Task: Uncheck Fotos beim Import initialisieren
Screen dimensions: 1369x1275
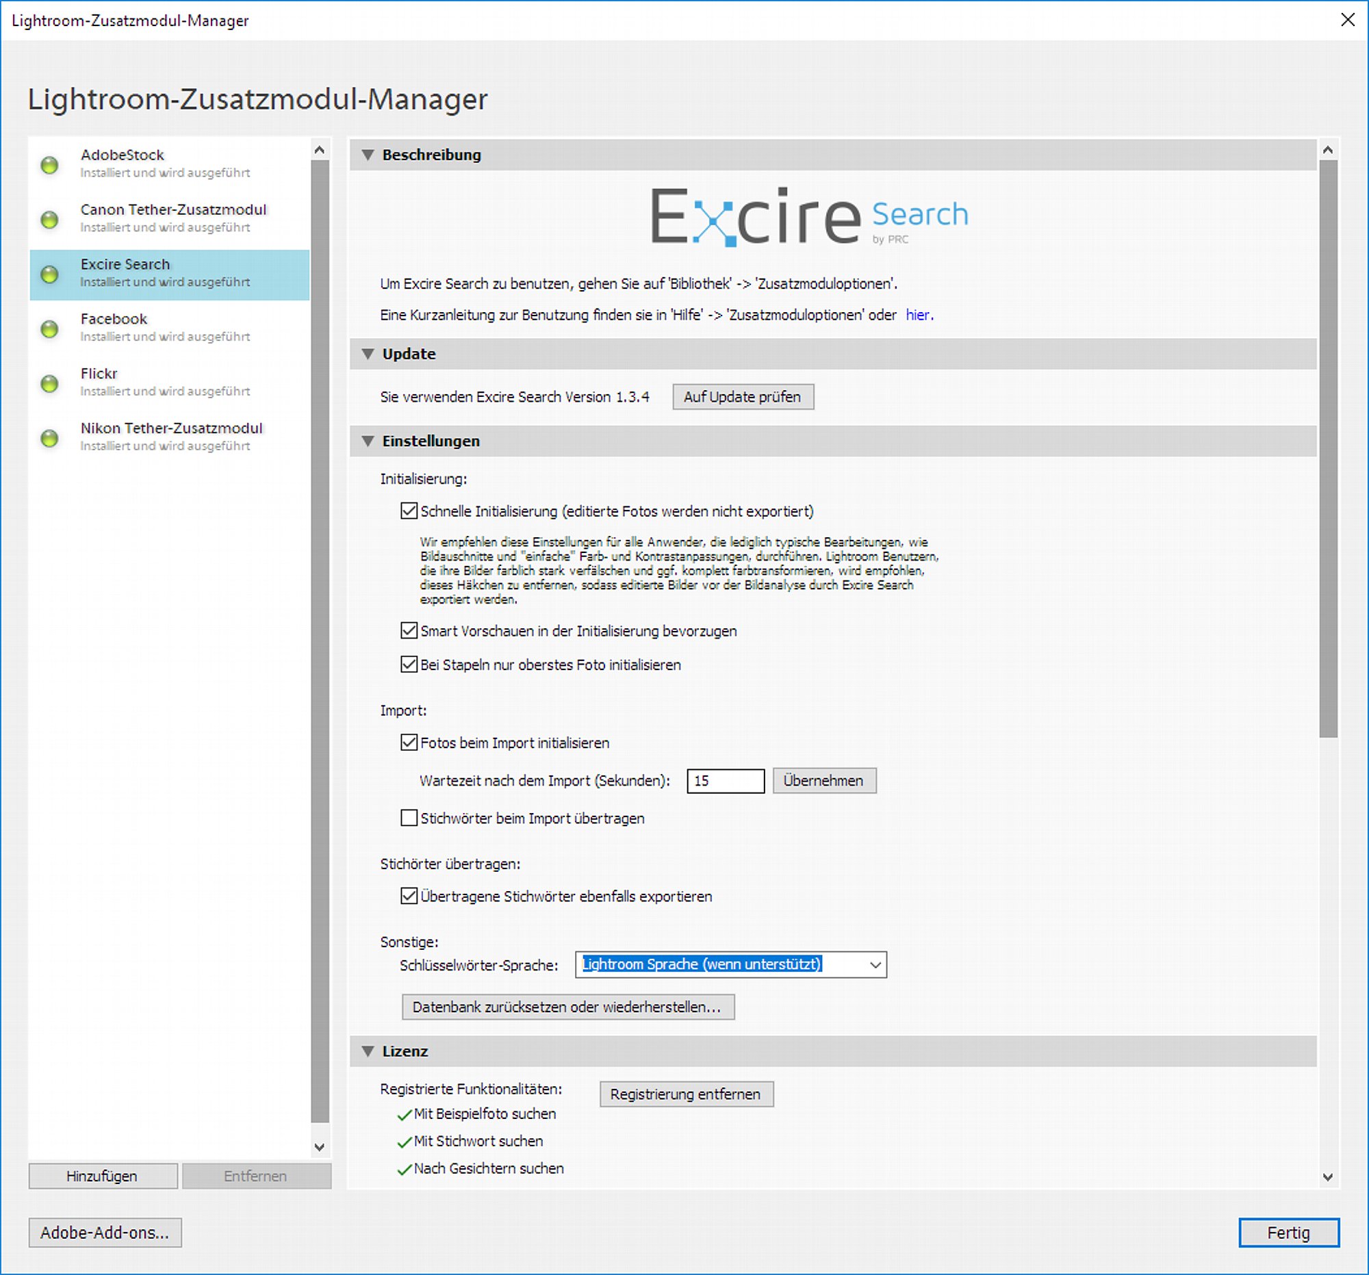Action: (409, 742)
